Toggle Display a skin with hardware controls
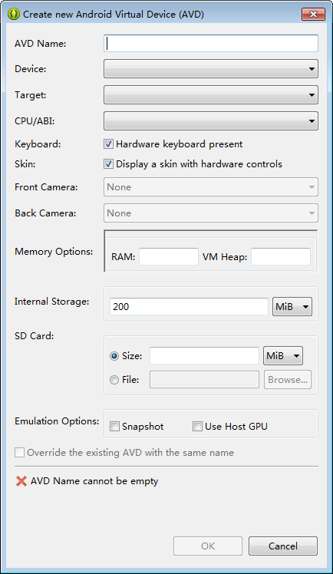 coord(108,163)
